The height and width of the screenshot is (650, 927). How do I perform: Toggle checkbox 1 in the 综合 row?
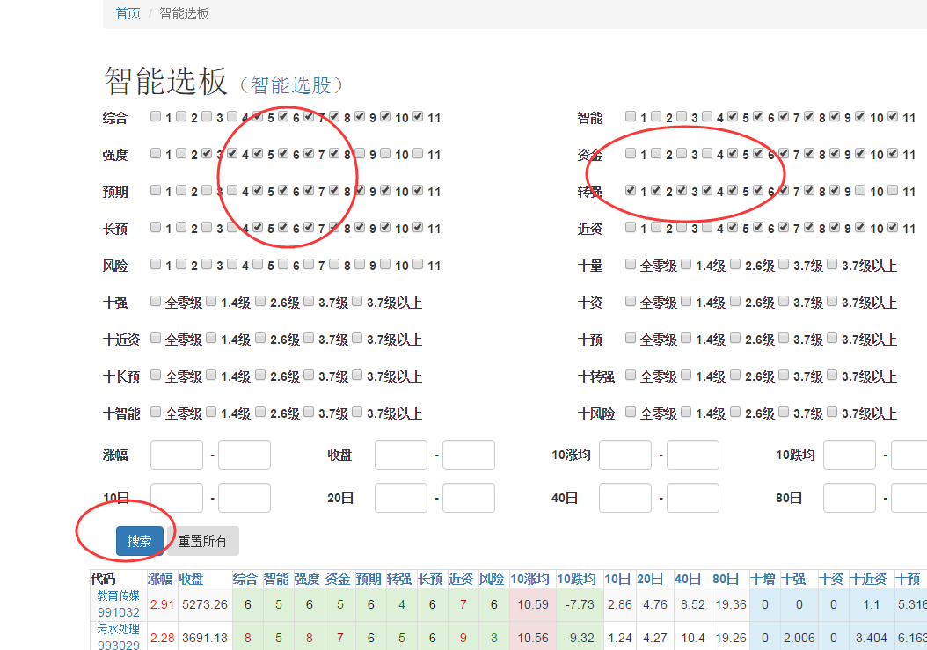coord(156,117)
